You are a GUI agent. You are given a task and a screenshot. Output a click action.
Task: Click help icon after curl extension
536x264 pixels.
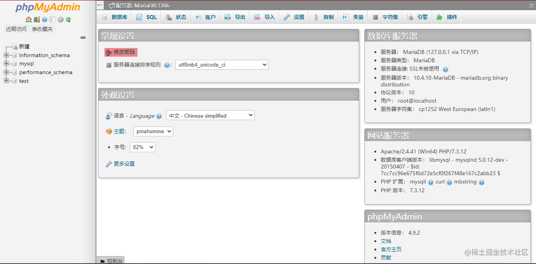coord(449,182)
